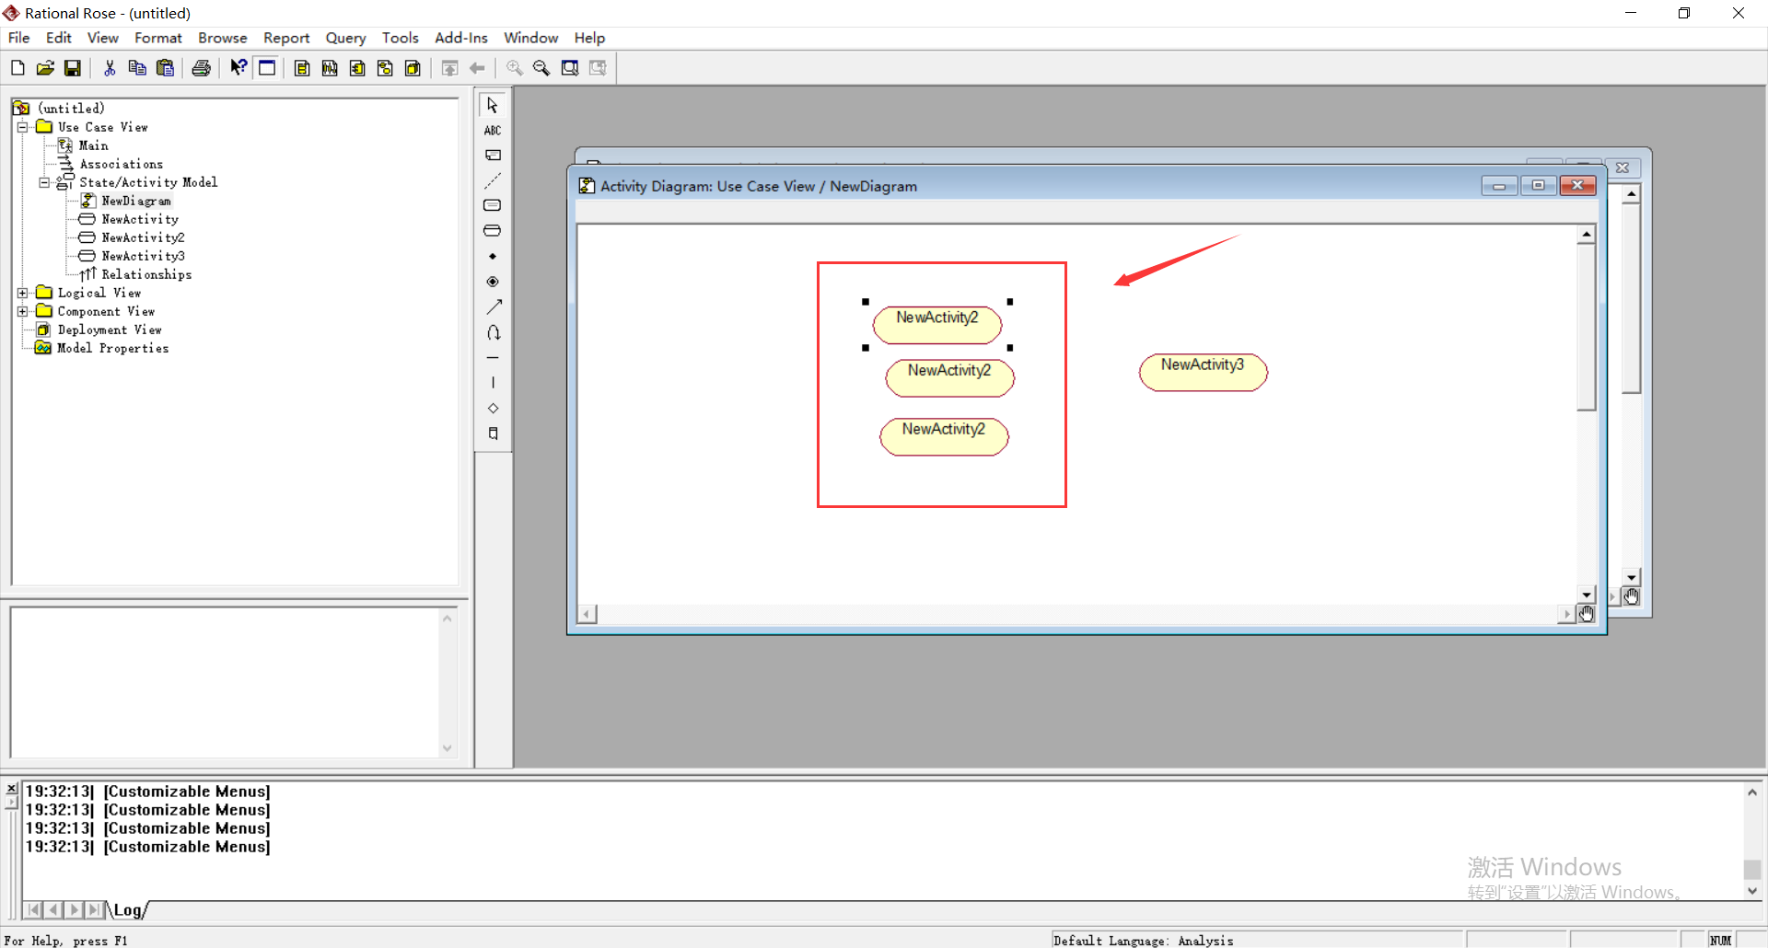
Task: Open the Window menu
Action: pos(531,38)
